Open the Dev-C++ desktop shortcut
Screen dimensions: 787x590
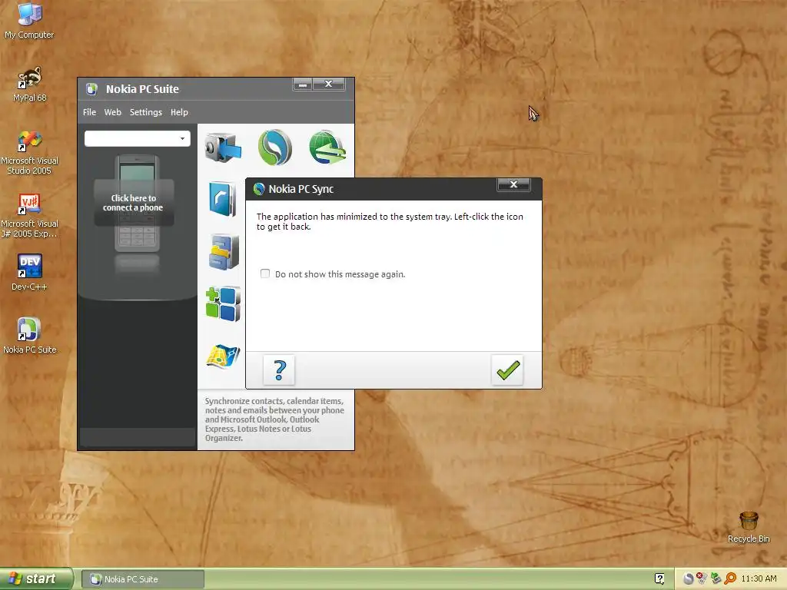pyautogui.click(x=29, y=273)
